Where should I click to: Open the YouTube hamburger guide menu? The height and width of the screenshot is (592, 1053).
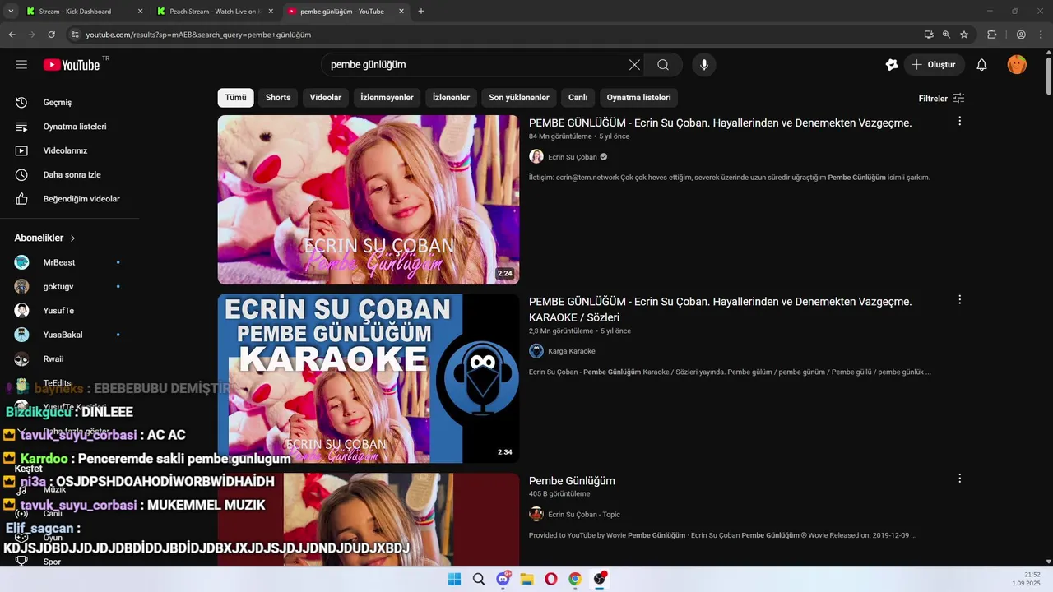tap(21, 65)
